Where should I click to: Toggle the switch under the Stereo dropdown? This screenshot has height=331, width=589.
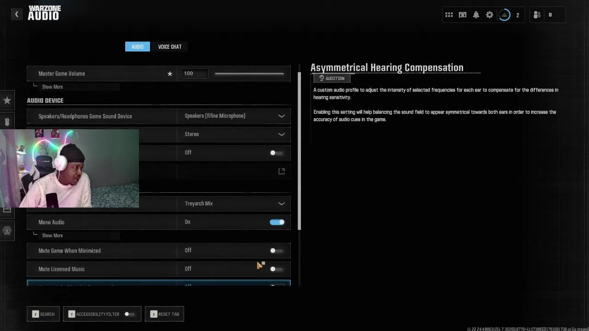tap(277, 153)
